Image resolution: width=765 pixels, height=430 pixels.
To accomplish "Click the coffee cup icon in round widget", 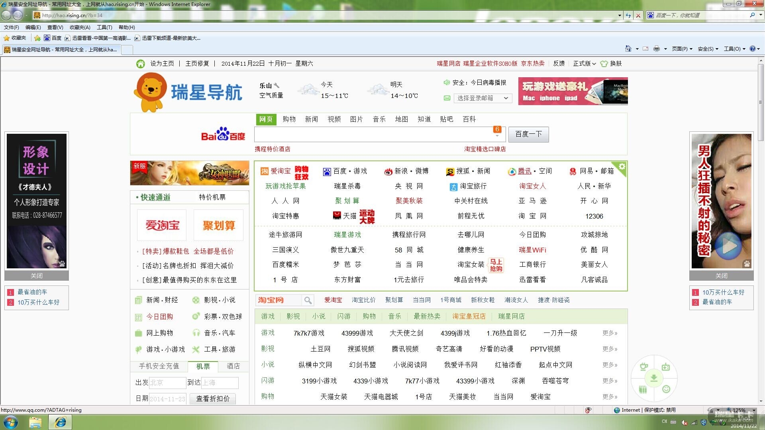I will 643,367.
